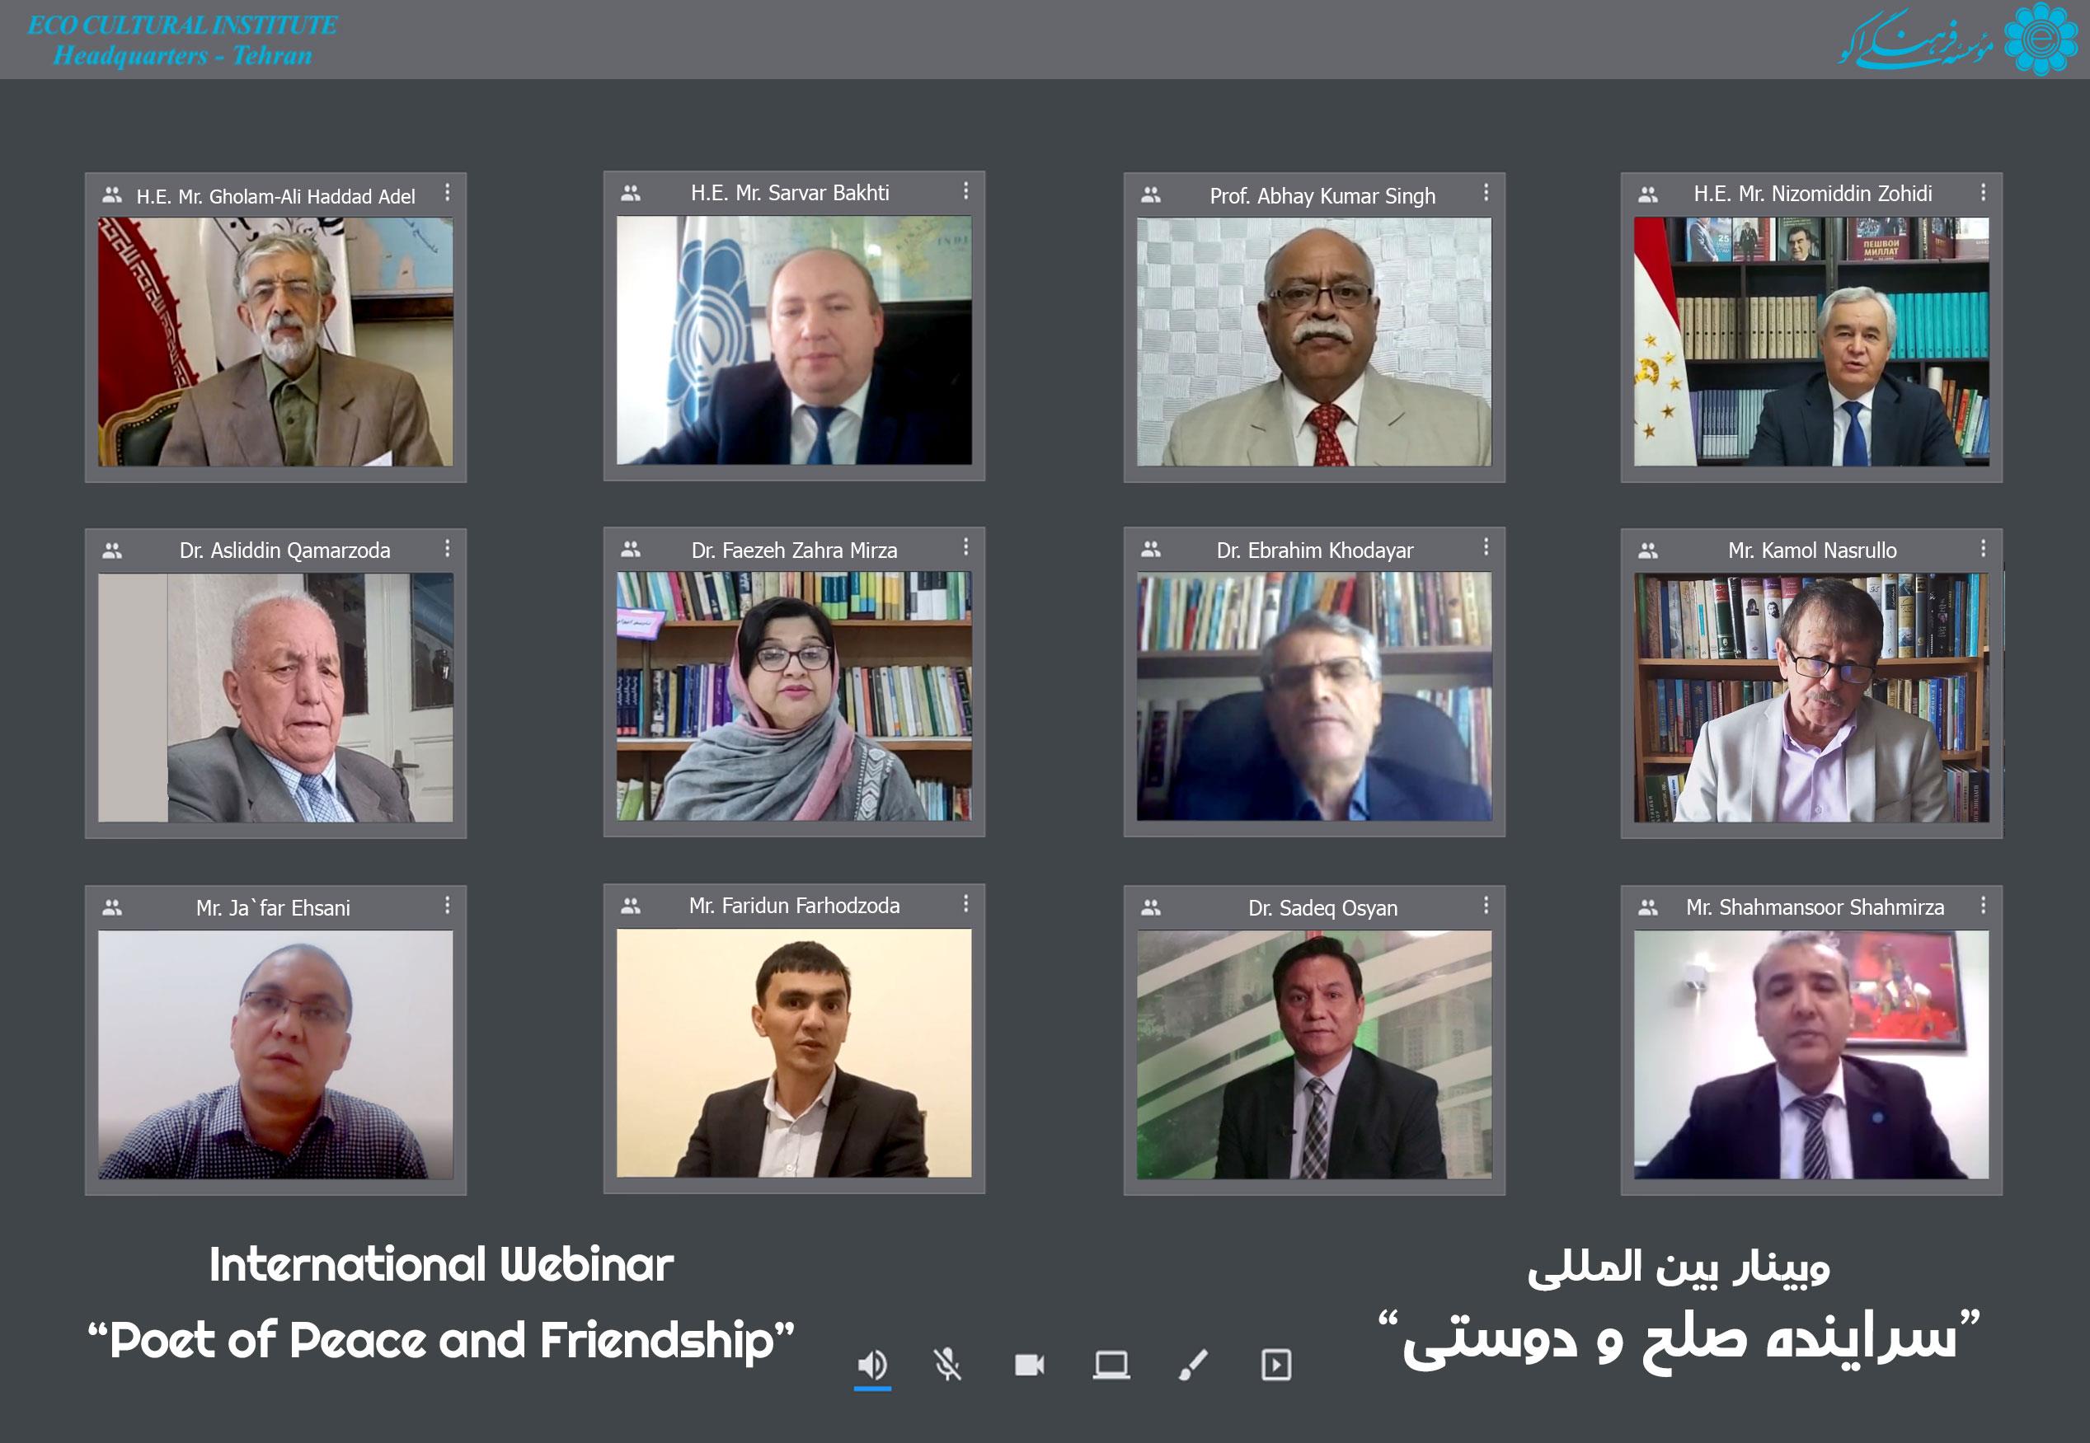The image size is (2090, 1443).
Task: Click people icon on Asliddin Qamarzoda tile
Action: (x=112, y=550)
